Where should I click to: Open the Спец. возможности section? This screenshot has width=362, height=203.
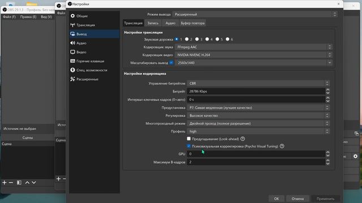tap(94, 70)
